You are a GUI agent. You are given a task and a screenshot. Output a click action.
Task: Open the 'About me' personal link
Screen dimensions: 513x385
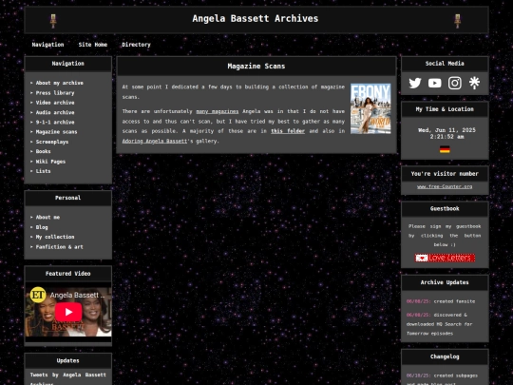tap(47, 217)
